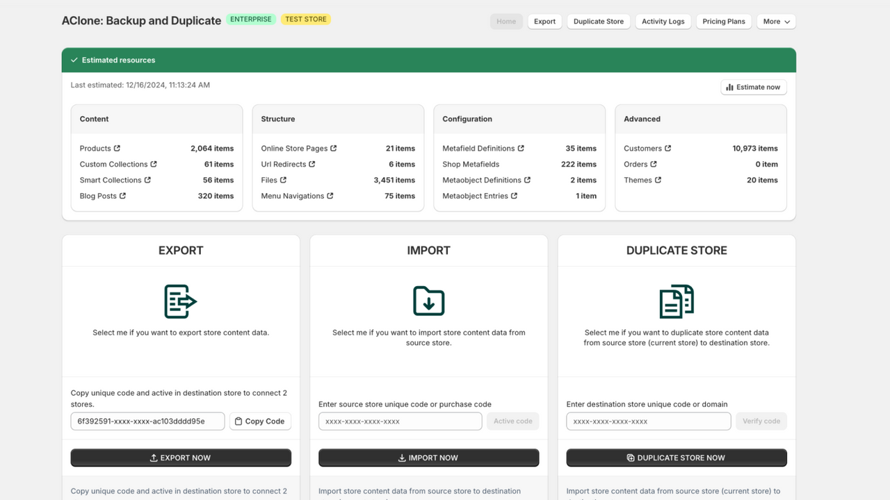Viewport: 890px width, 500px height.
Task: Click the ENTERPRISE plan badge
Action: [251, 19]
